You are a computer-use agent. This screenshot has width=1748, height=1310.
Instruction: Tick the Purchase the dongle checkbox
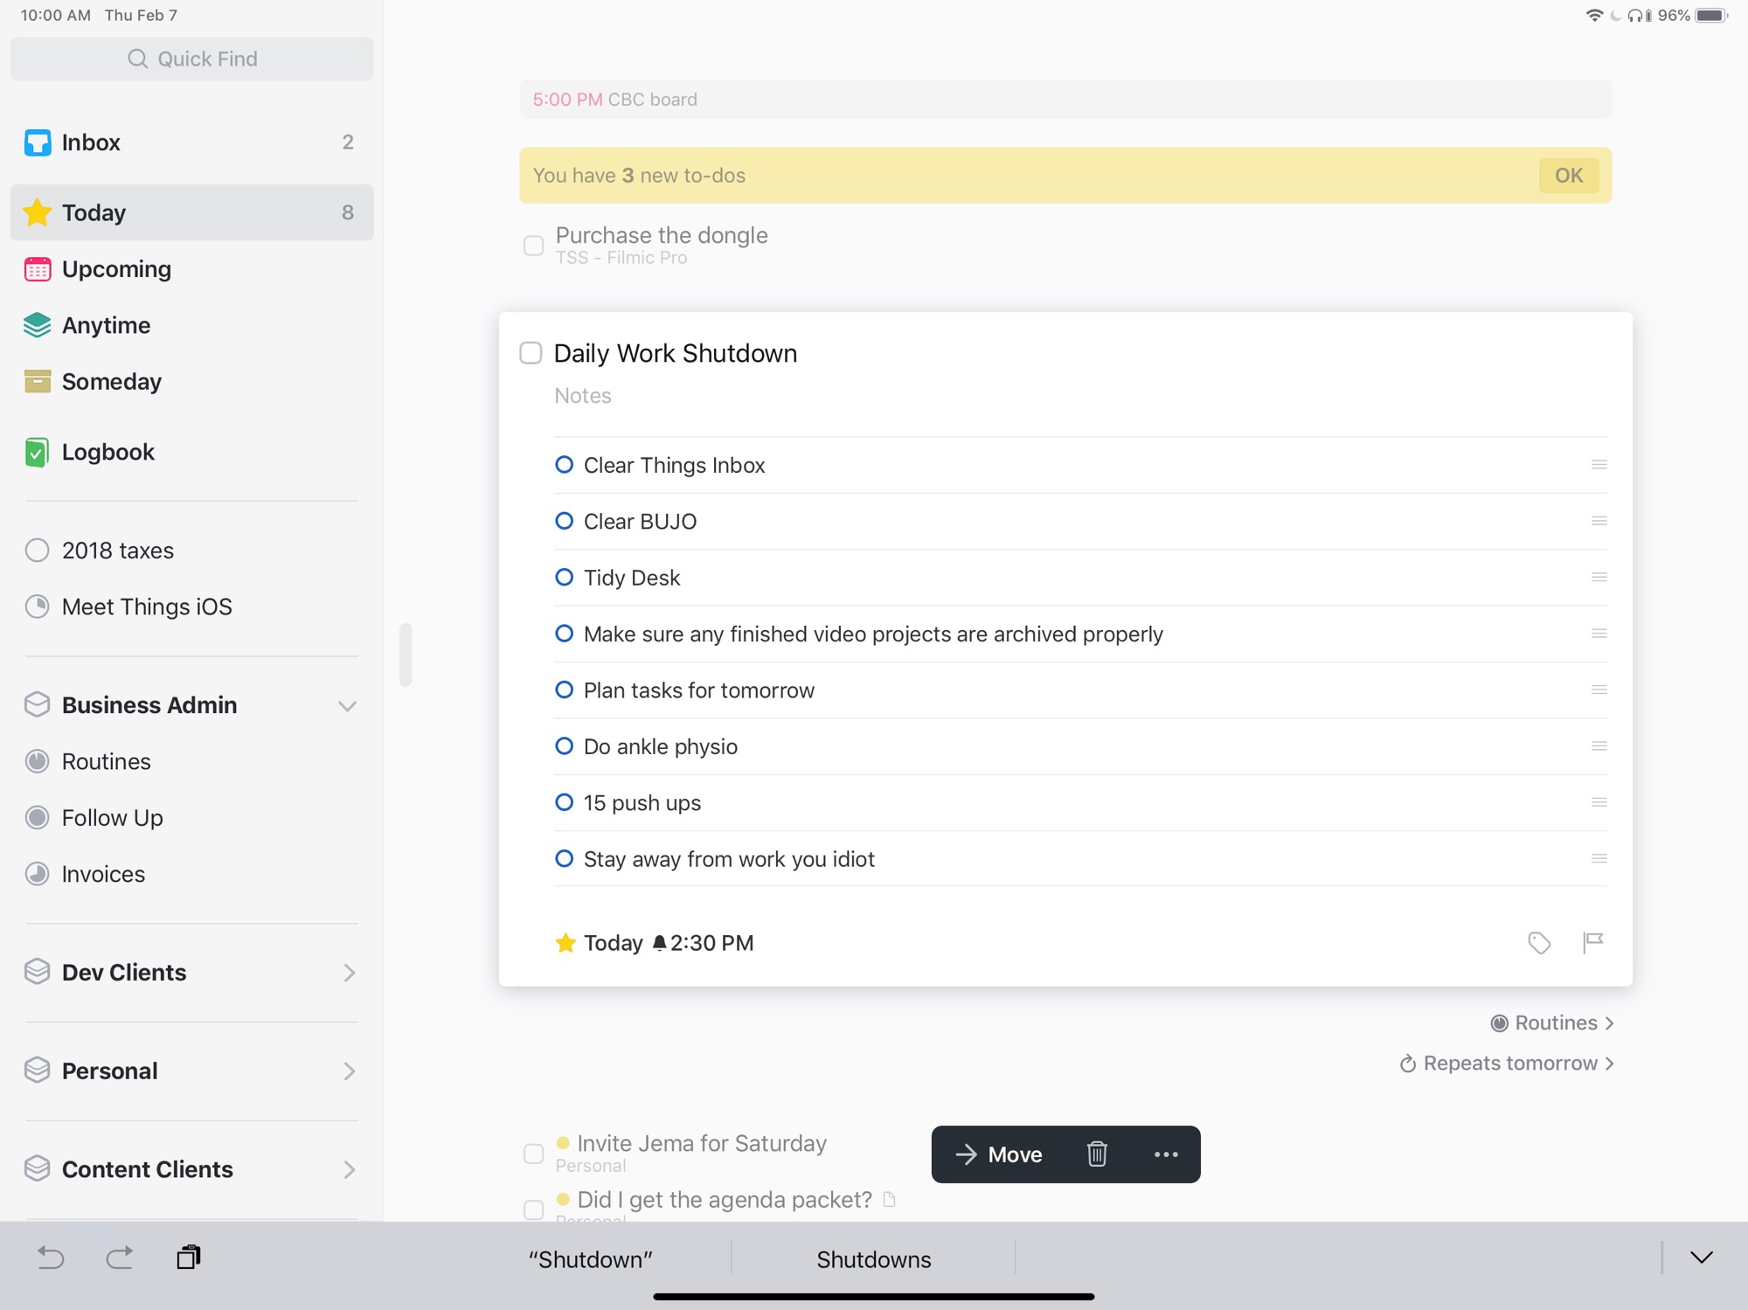coord(533,246)
